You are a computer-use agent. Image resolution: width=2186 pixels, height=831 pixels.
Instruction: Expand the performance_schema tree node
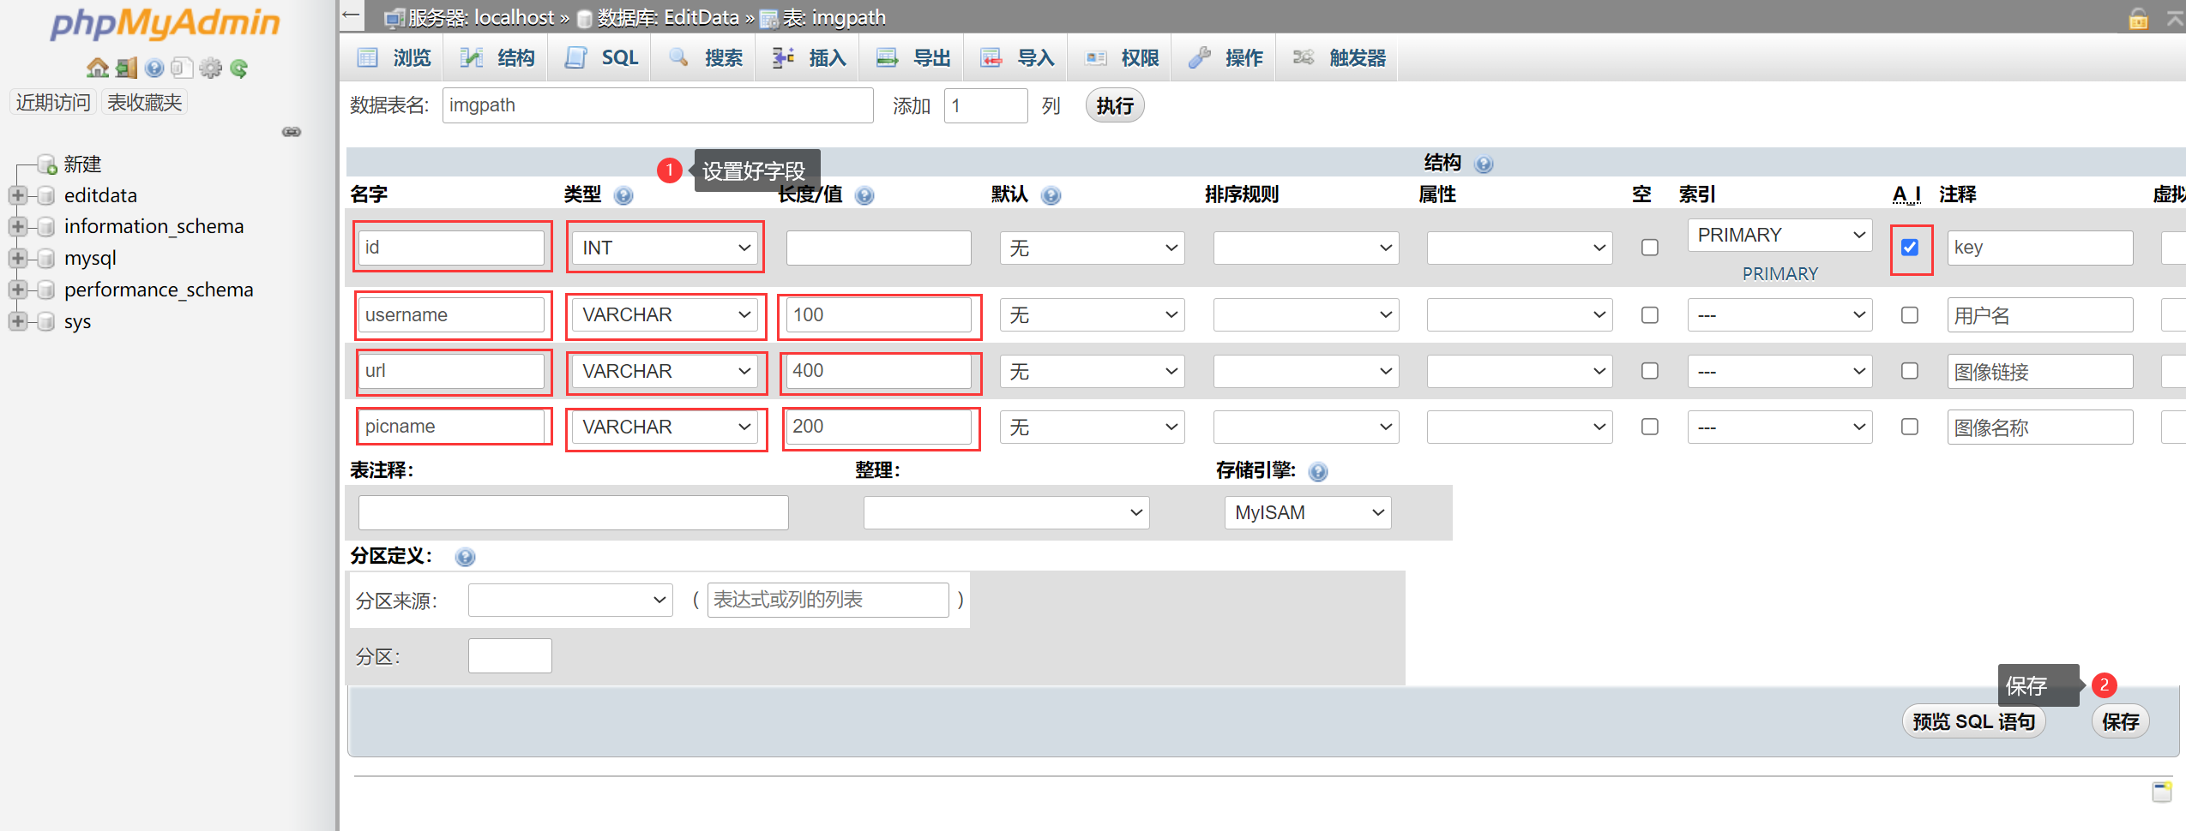tap(17, 290)
